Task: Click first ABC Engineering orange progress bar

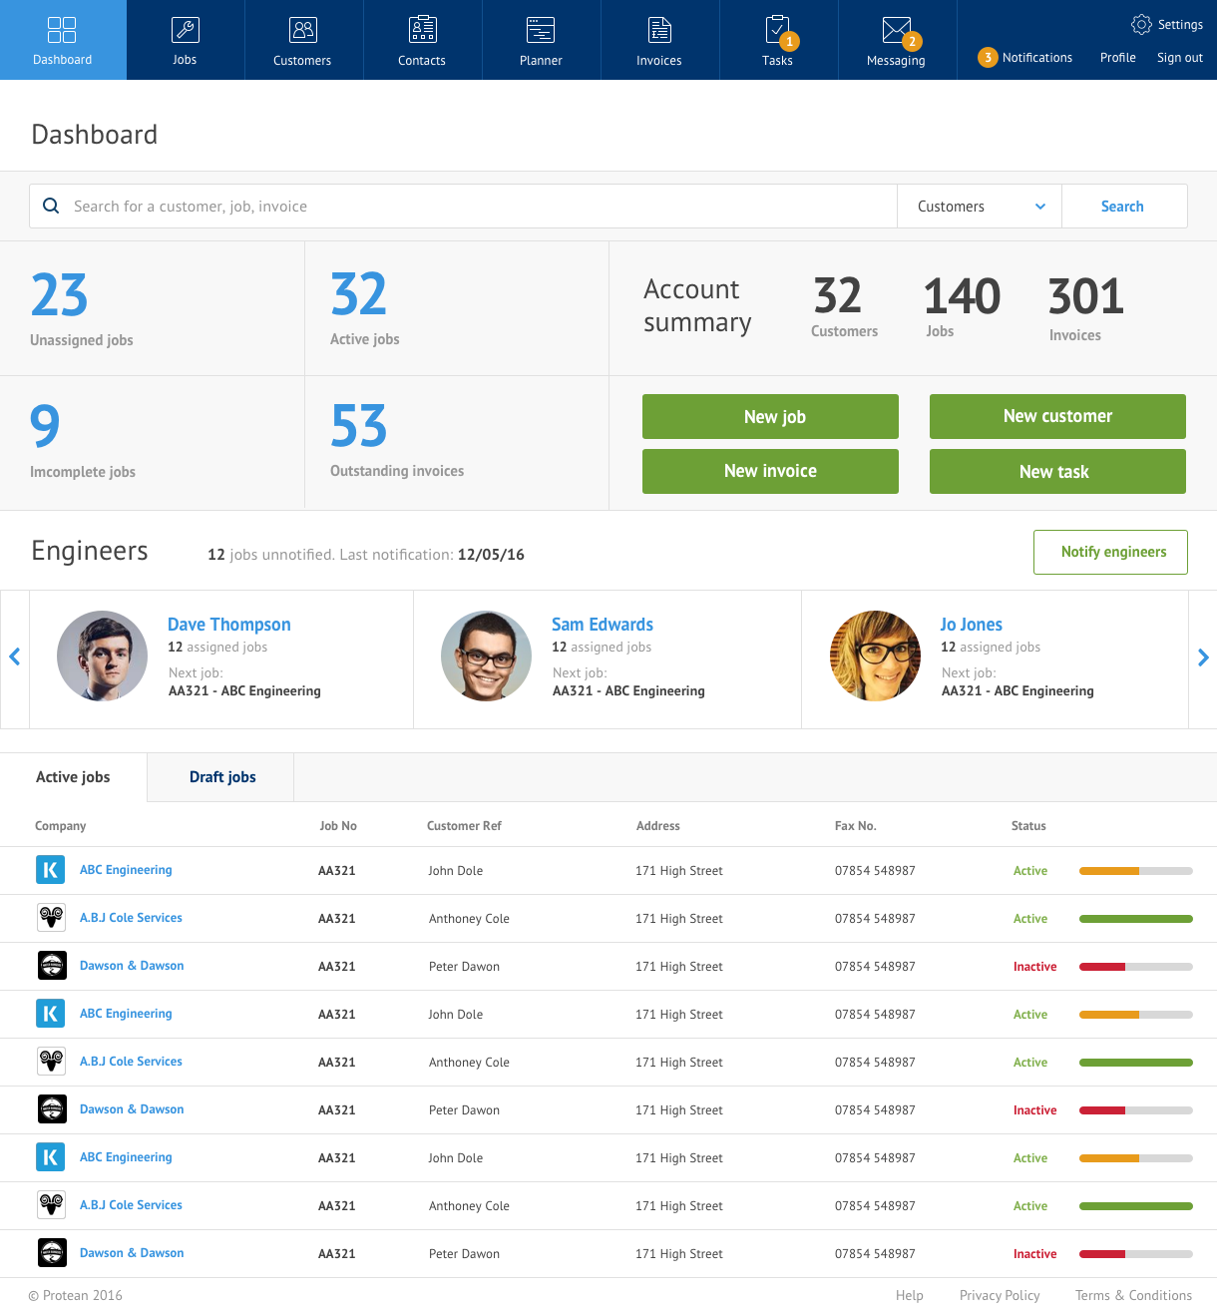Action: (1136, 871)
